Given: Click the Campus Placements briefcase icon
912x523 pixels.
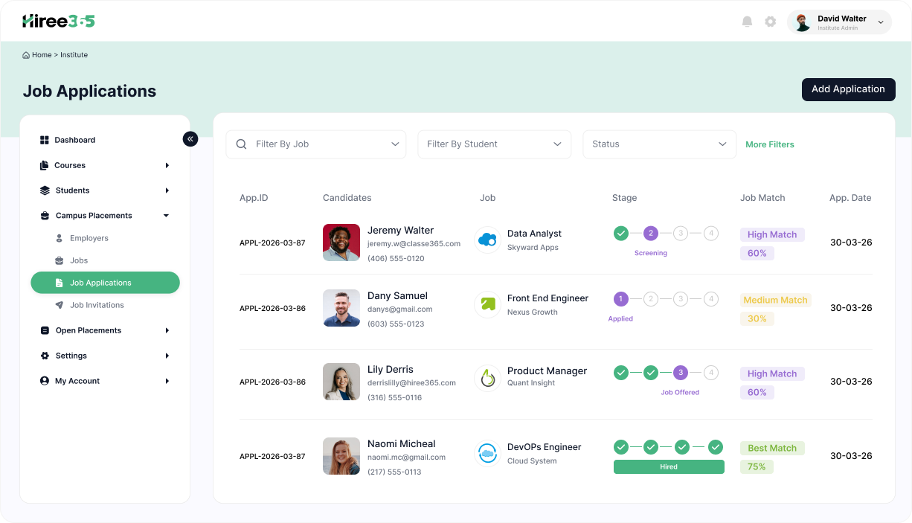Looking at the screenshot, I should pos(45,216).
